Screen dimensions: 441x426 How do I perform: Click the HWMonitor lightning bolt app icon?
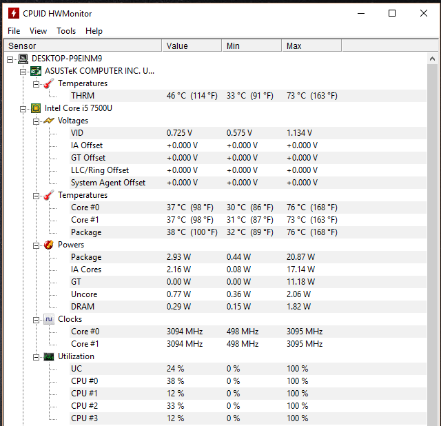[14, 13]
